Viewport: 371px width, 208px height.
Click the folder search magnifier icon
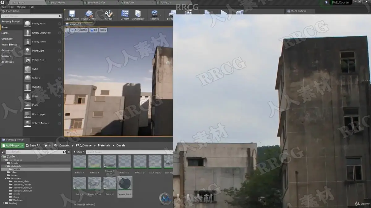64,152
